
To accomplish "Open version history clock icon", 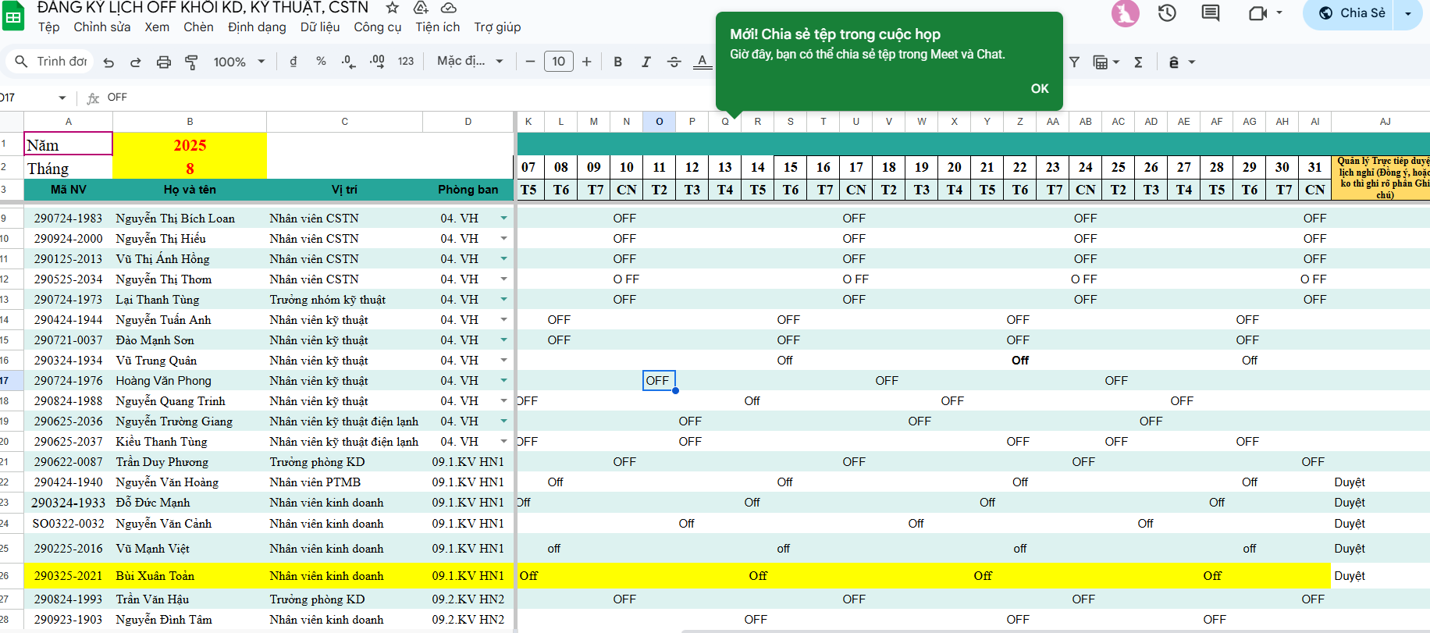I will tap(1167, 13).
